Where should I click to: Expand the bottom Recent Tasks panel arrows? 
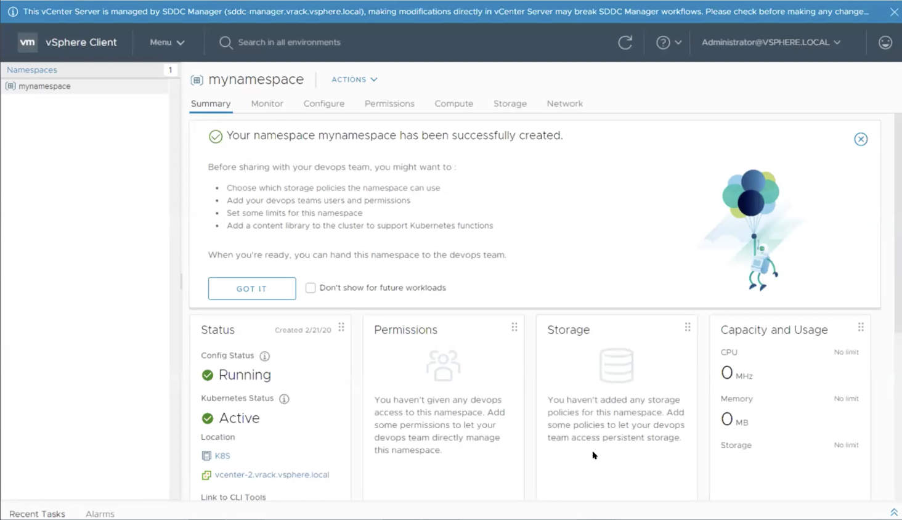click(893, 513)
